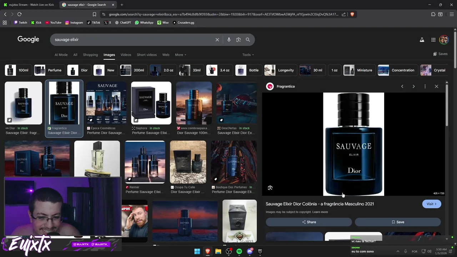Open a new browser tab
The height and width of the screenshot is (257, 457).
tap(122, 5)
